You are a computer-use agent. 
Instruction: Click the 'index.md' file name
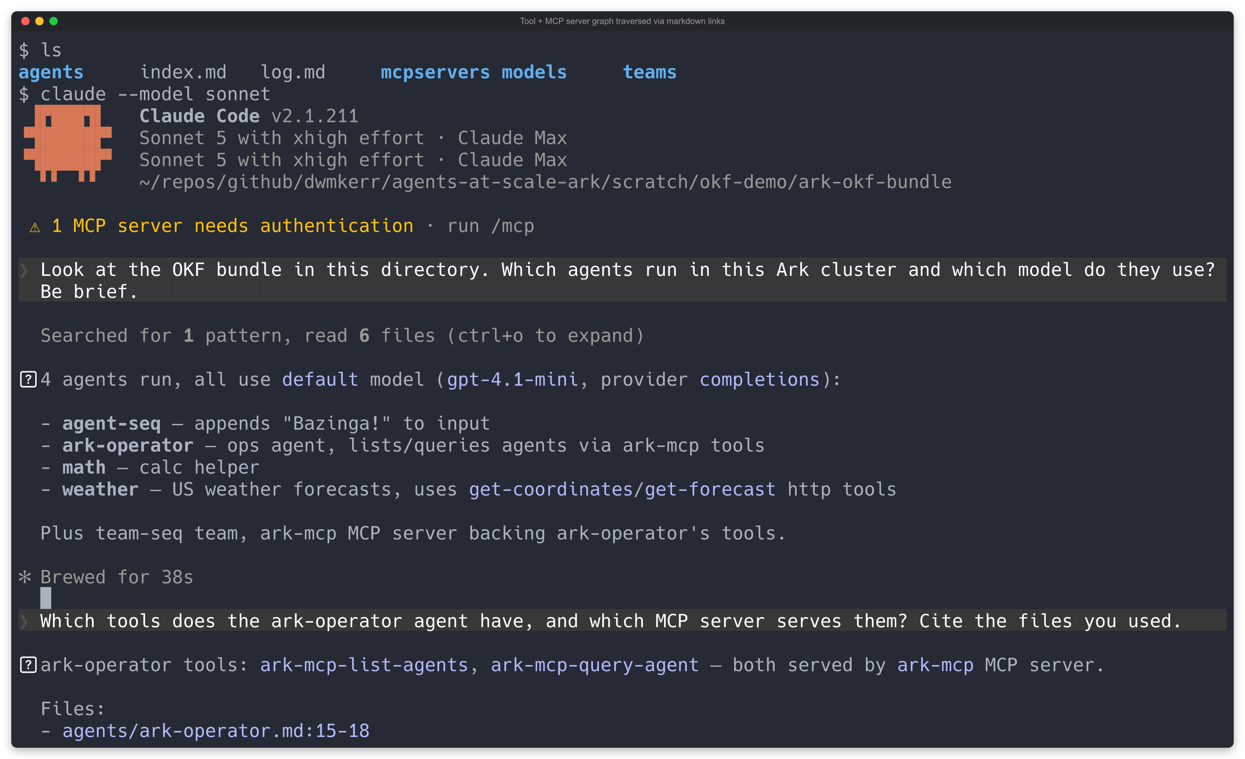pyautogui.click(x=183, y=72)
